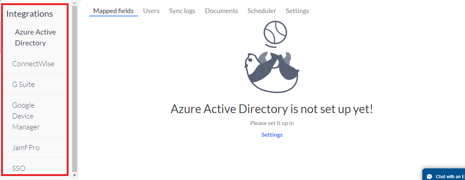Follow the blue Settings link
465x180 pixels.
(x=272, y=135)
